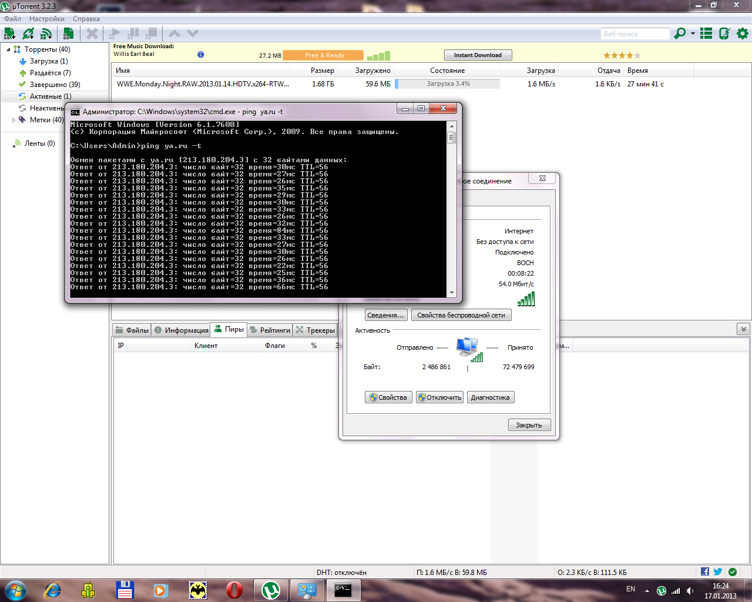Click the µTorrent Remote device icon

724,34
